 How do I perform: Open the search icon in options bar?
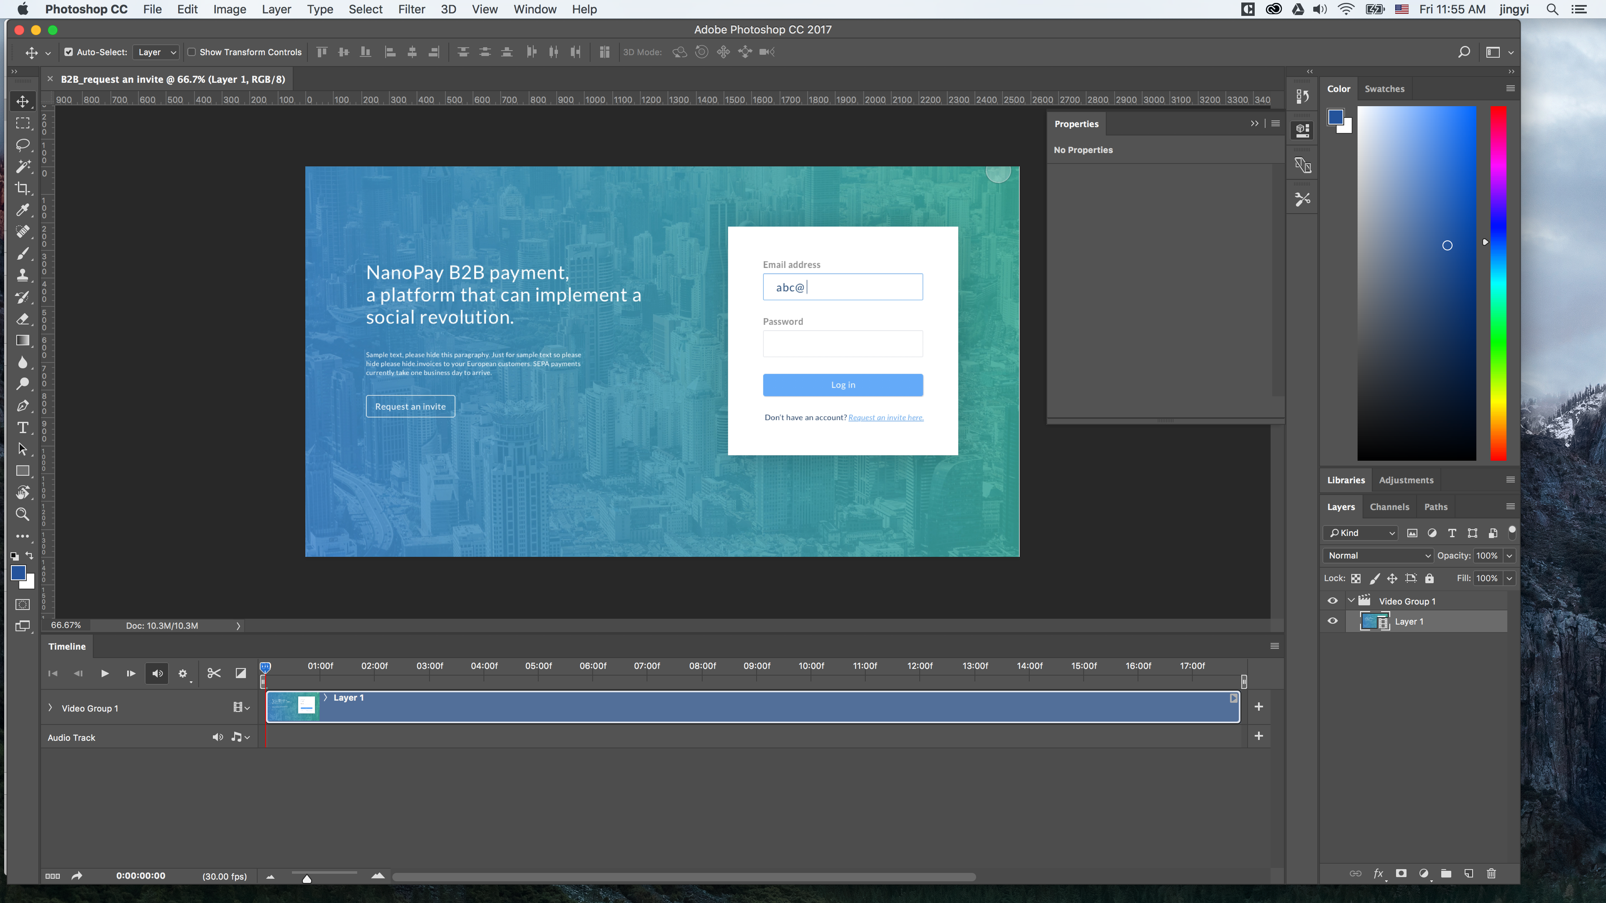point(1464,52)
